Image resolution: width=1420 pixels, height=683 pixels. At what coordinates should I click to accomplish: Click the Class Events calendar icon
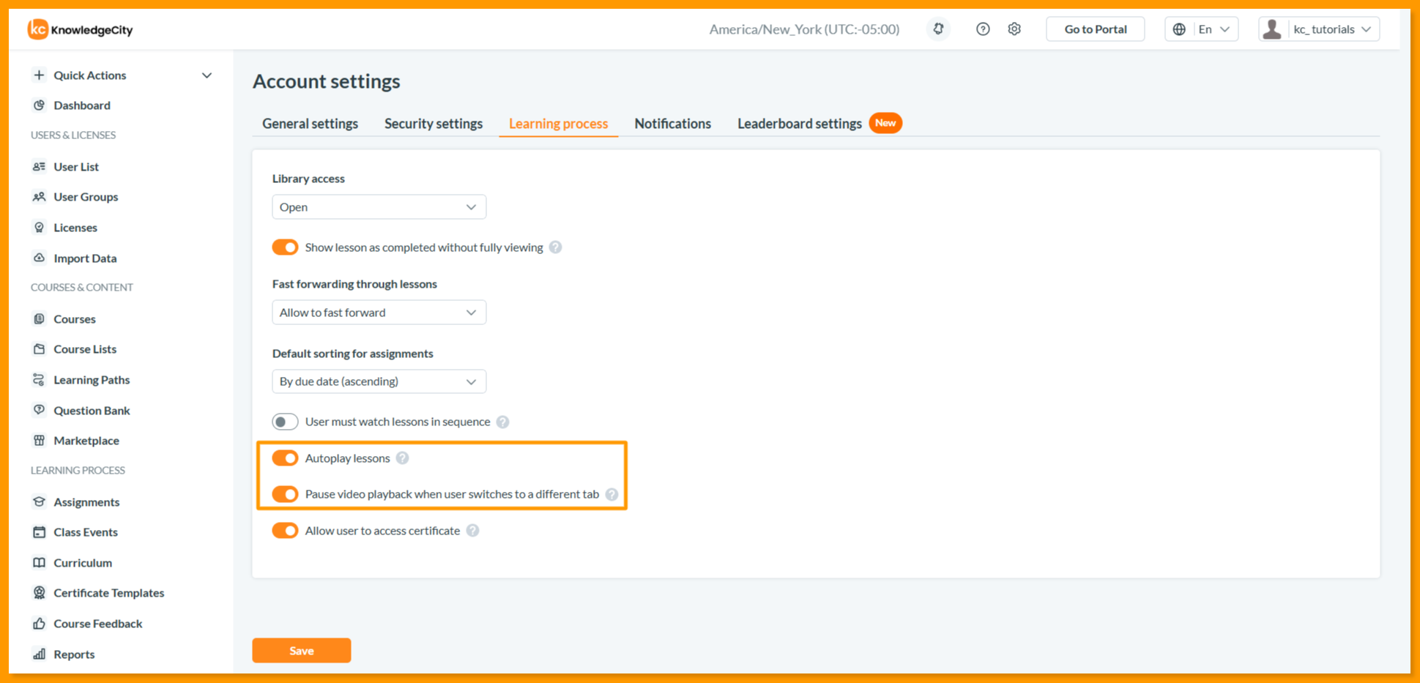coord(39,531)
